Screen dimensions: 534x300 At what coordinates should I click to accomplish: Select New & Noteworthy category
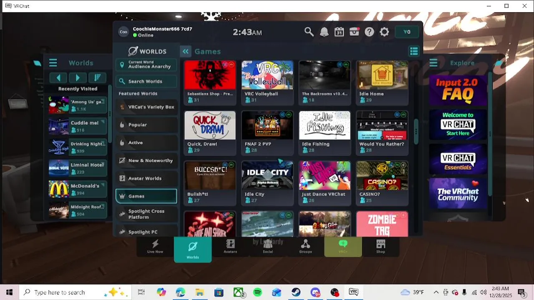146,160
